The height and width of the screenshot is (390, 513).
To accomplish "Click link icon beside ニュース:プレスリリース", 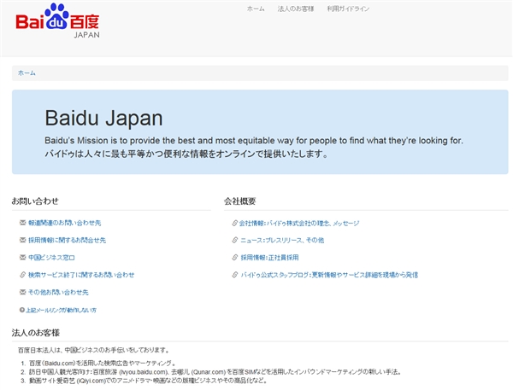I will [x=235, y=241].
